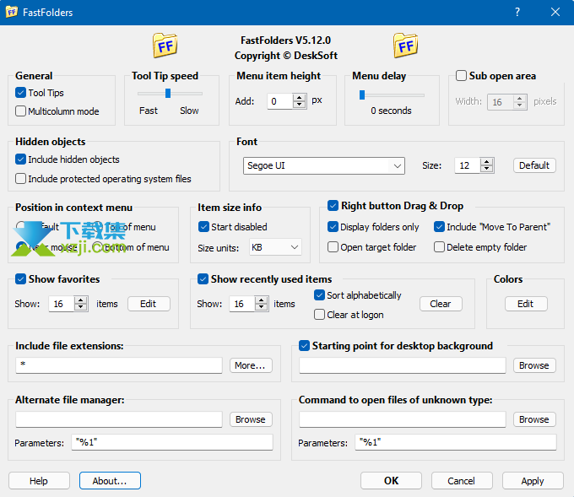The width and height of the screenshot is (574, 497).
Task: Click Cancel button
Action: (462, 480)
